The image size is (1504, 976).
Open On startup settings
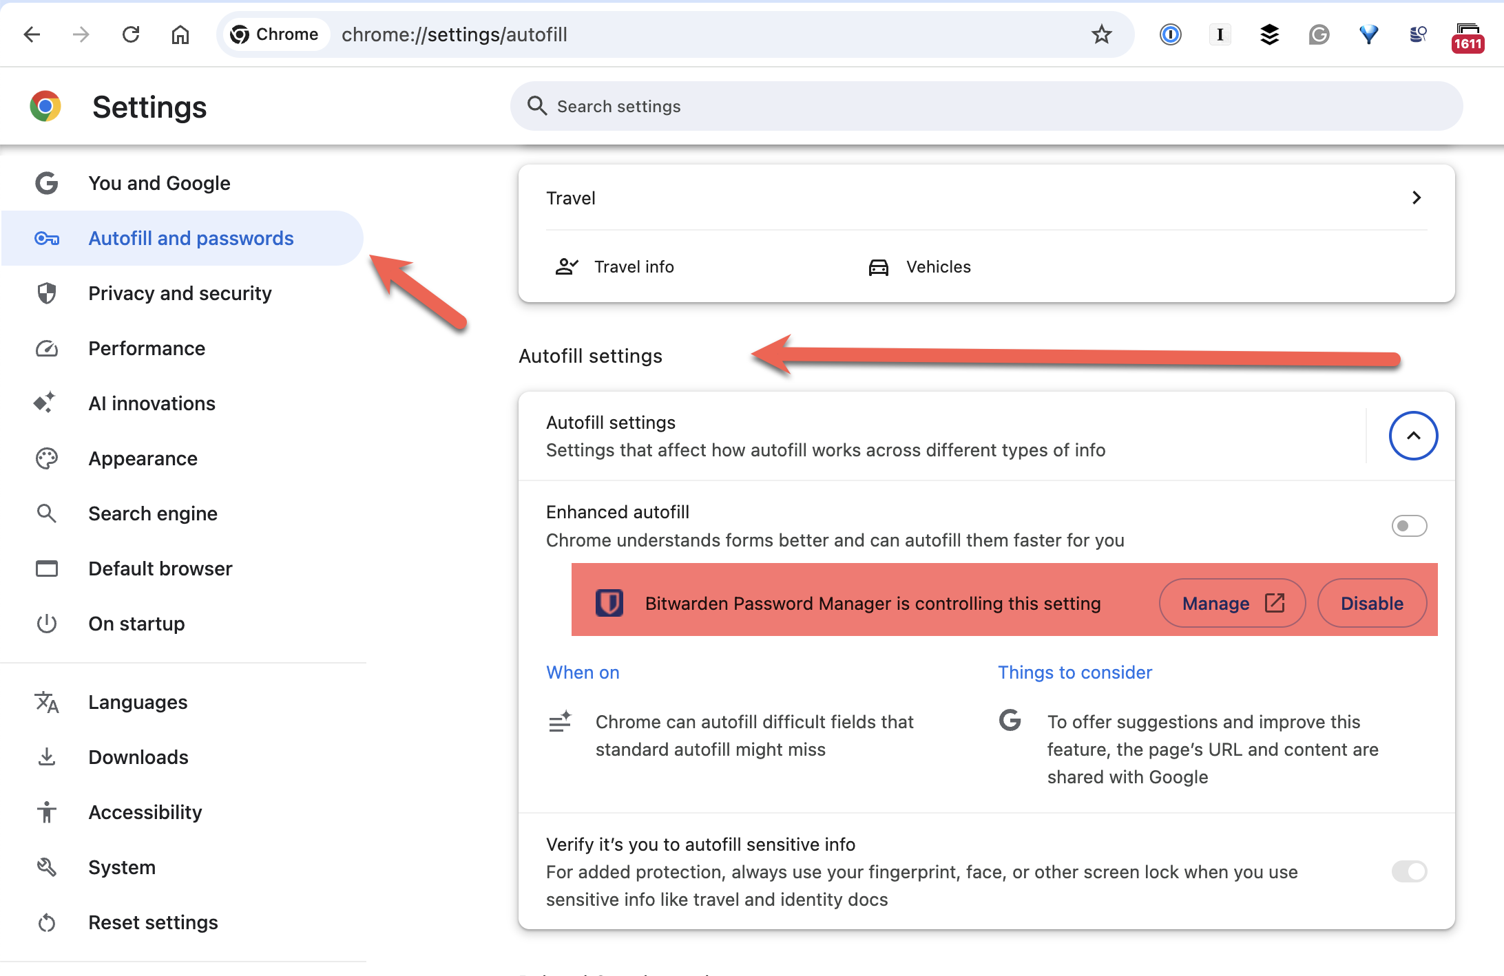183,624
